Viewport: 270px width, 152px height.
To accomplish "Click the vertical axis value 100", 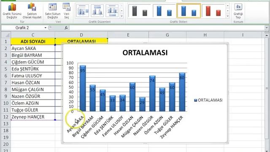I will (70, 63).
